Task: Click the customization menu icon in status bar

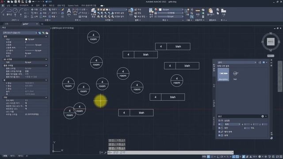Action: pyautogui.click(x=281, y=157)
